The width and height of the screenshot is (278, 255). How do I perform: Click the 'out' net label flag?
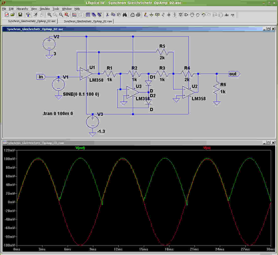[234, 74]
